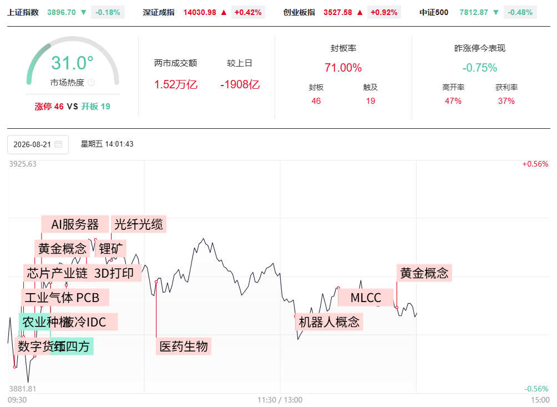The image size is (557, 407).
Task: Click the 机器人概念 sector tag
Action: tap(330, 322)
